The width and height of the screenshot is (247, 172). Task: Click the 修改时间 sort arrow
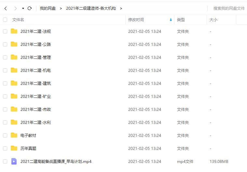(x=171, y=20)
